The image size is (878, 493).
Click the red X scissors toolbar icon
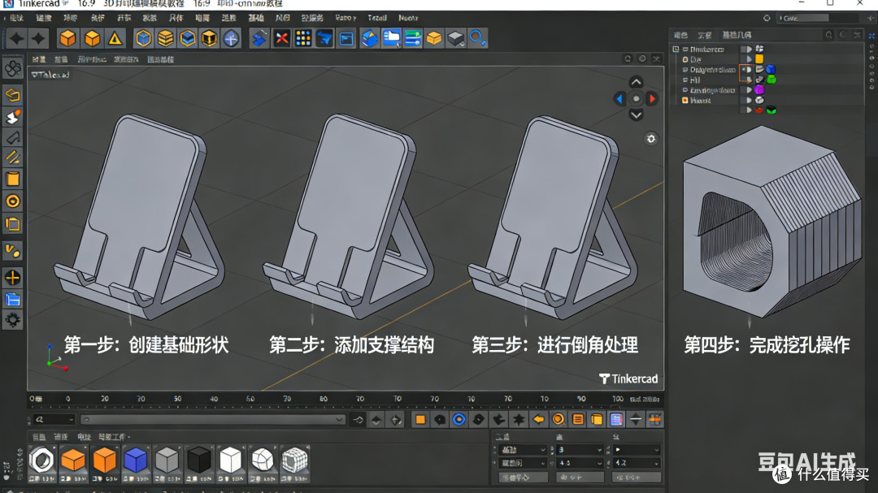click(x=281, y=38)
